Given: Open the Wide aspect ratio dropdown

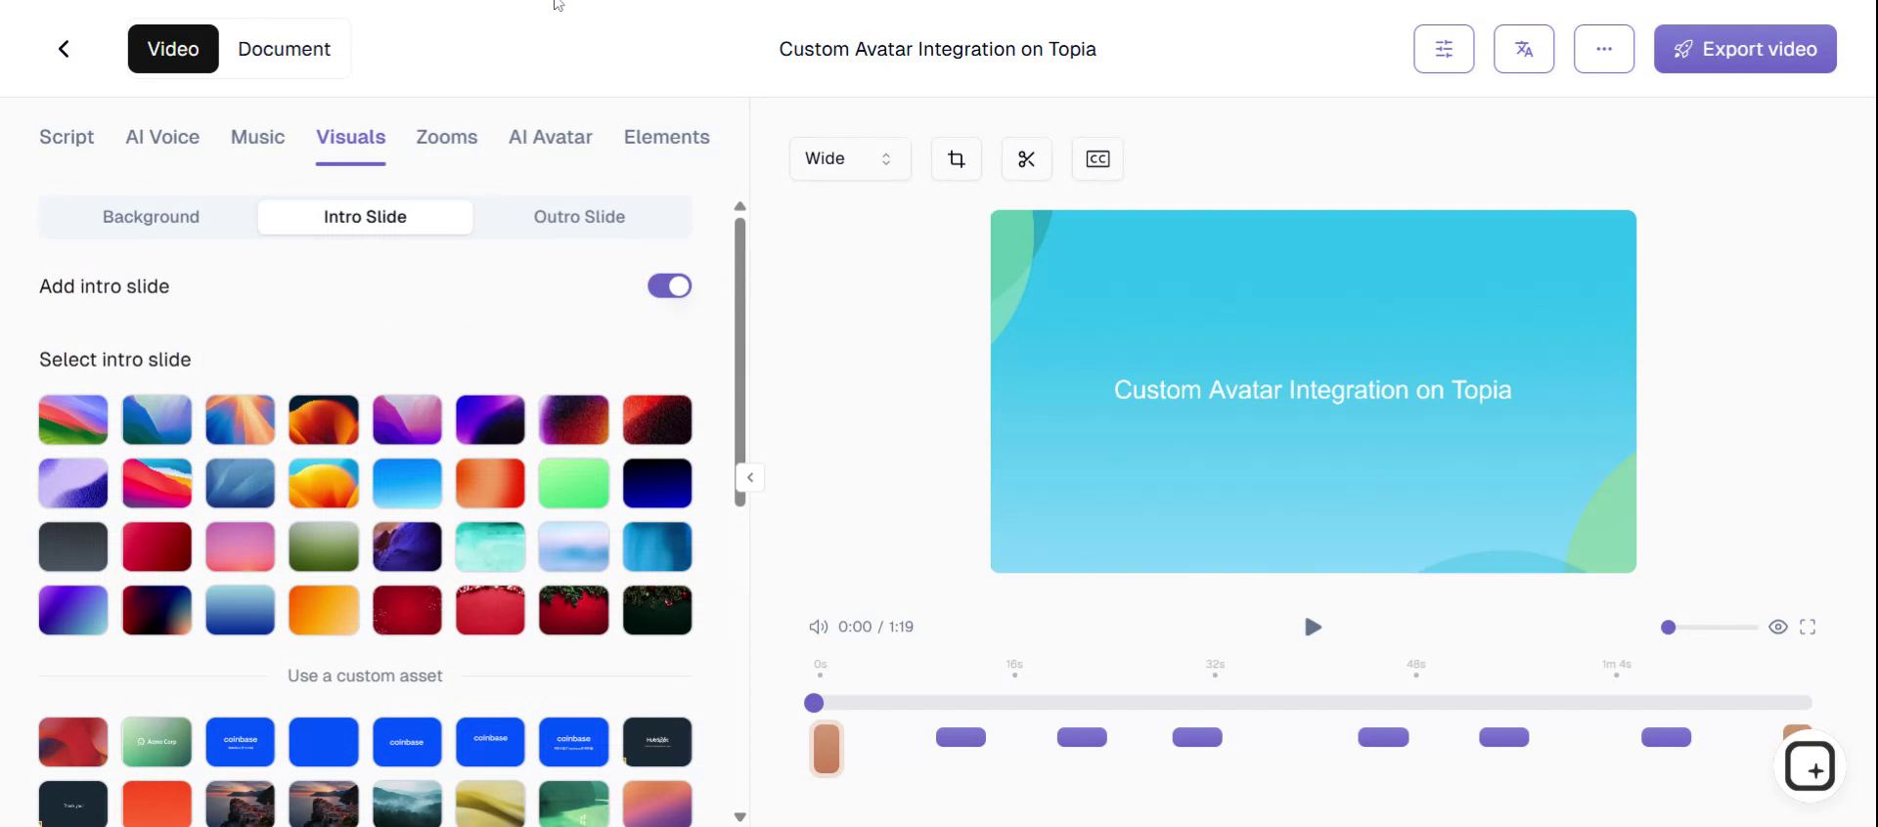Looking at the screenshot, I should (849, 158).
